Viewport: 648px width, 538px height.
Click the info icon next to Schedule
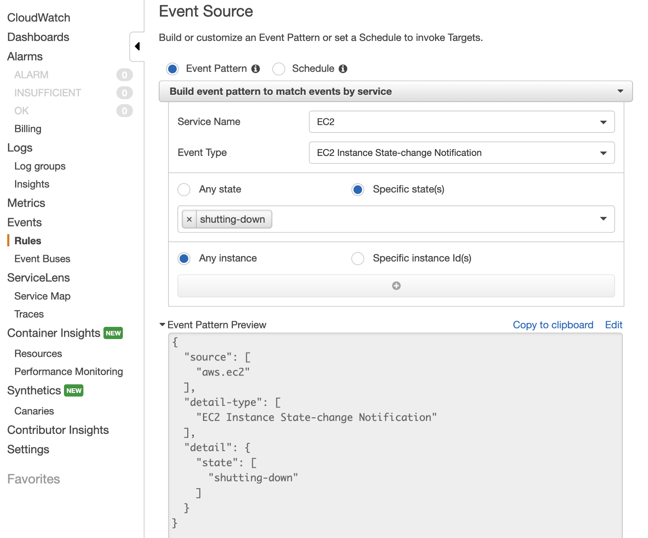[343, 69]
